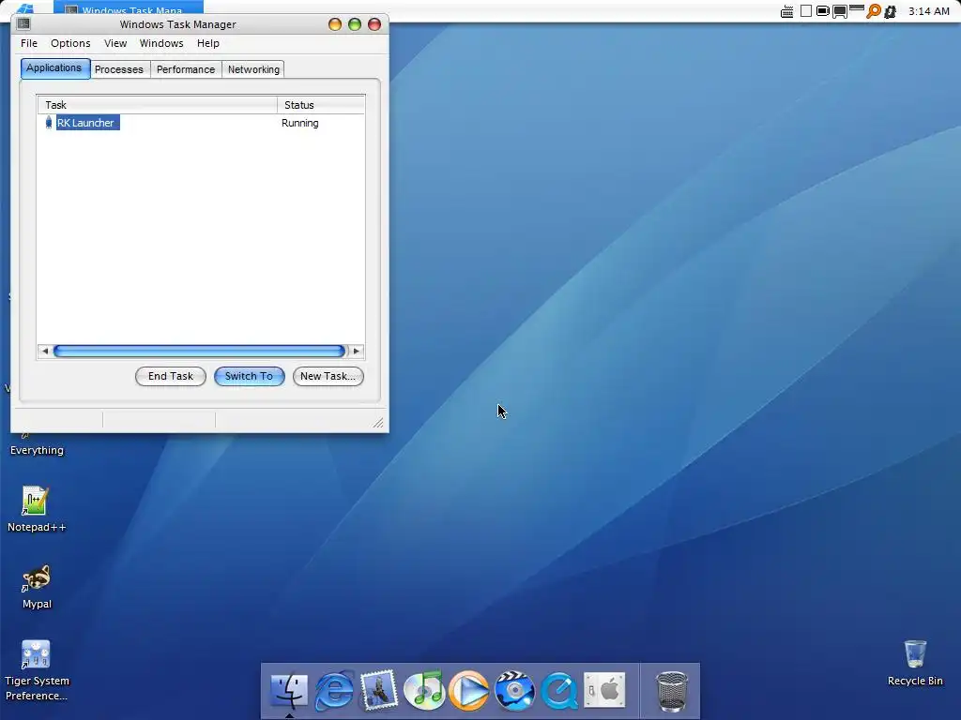
Task: Click the Start flag icon in top bar
Action: point(24,7)
